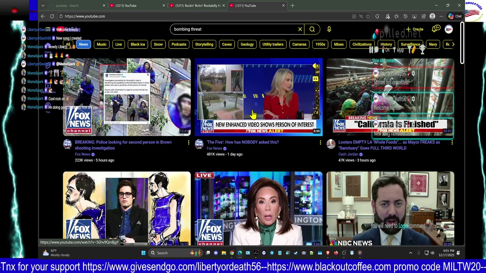This screenshot has width=486, height=273.
Task: Open Discord from the taskbar
Action: click(216, 253)
